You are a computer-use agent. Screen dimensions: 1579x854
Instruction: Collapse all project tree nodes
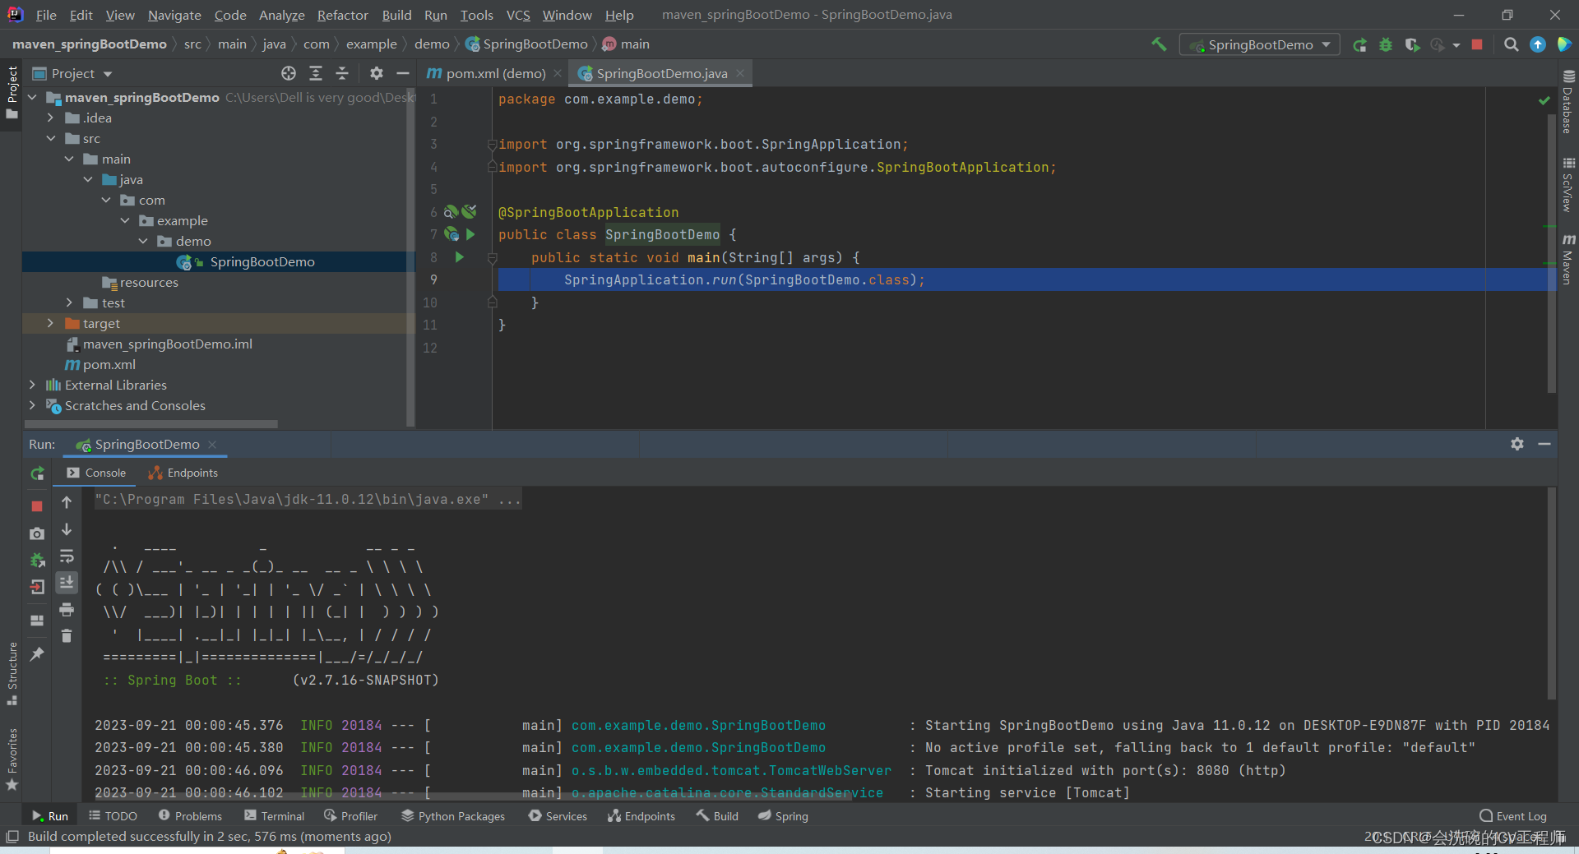(342, 73)
